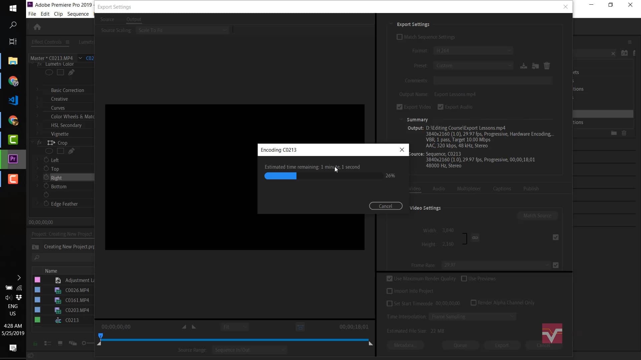This screenshot has height=360, width=641.
Task: Click Save Preset icon beside Preset
Action: click(523, 66)
